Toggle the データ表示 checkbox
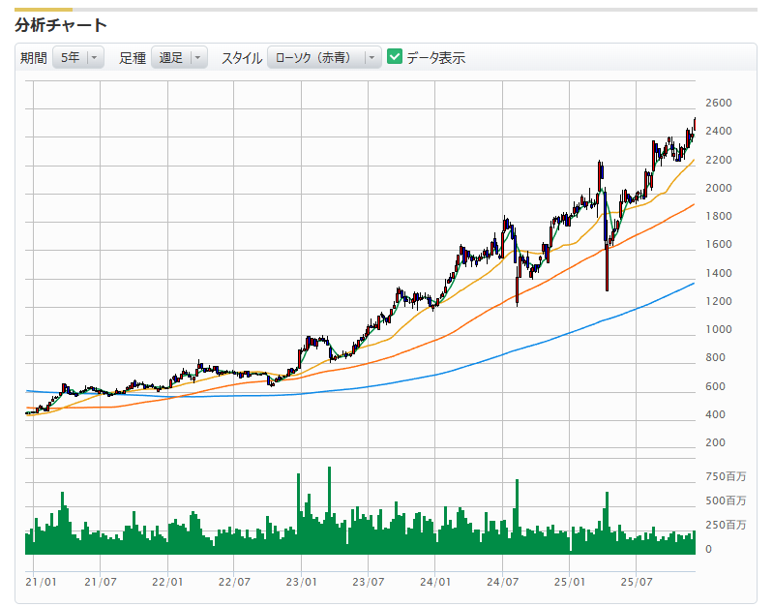 [395, 57]
